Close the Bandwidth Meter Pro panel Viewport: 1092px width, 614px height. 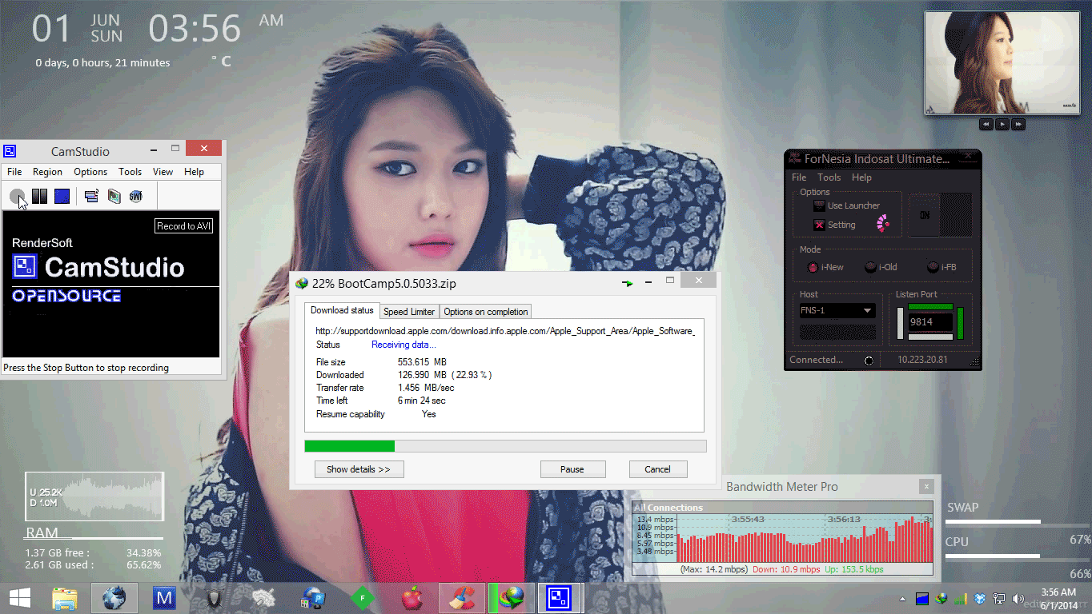click(926, 486)
